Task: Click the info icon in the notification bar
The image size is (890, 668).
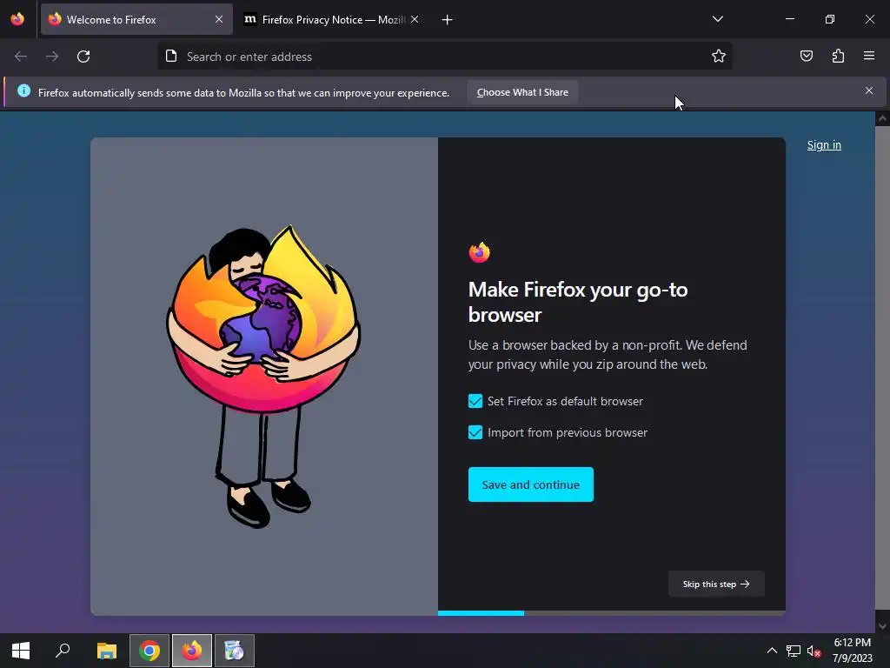Action: [x=23, y=90]
